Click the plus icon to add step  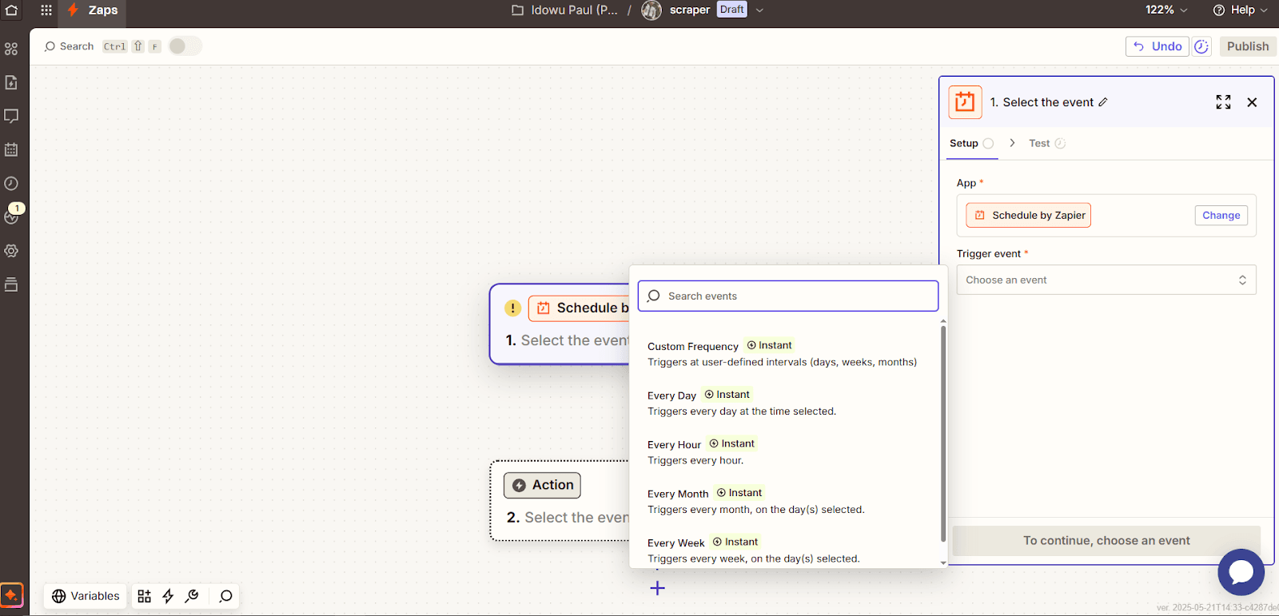pyautogui.click(x=657, y=588)
